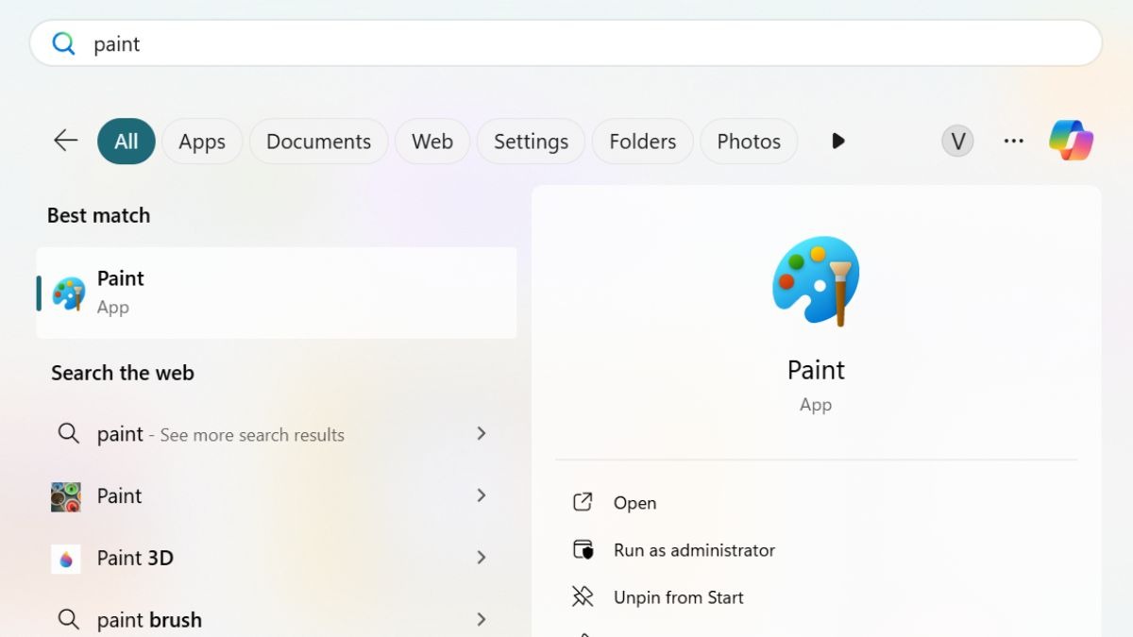Switch to the Photos filter tab
1133x637 pixels.
(749, 142)
